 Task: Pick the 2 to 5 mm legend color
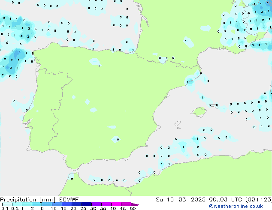tap(37, 204)
